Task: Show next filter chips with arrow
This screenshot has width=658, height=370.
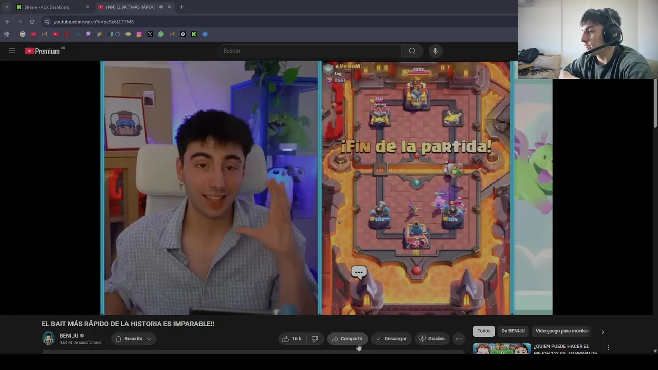Action: click(x=602, y=331)
